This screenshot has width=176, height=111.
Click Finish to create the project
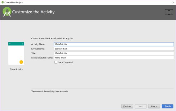167,106
